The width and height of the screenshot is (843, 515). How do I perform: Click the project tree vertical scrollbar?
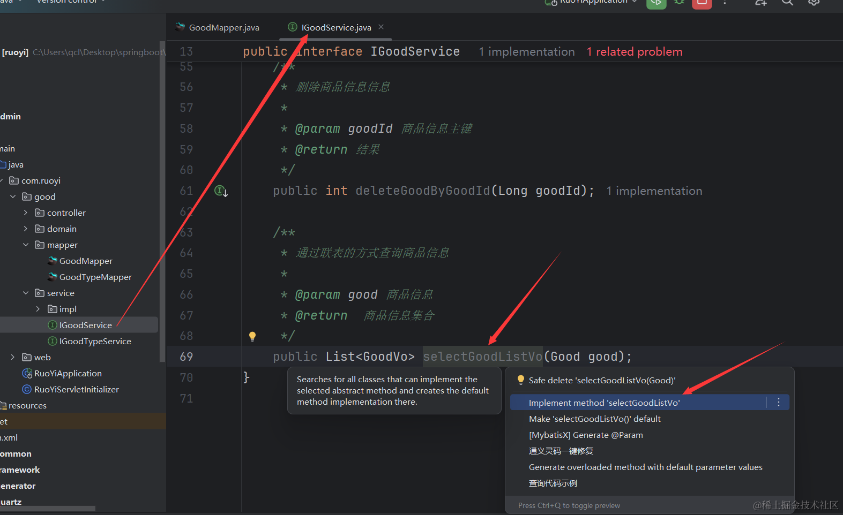tap(162, 201)
